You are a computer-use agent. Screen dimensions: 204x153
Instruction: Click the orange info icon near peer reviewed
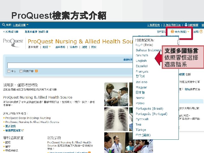coord(36,71)
